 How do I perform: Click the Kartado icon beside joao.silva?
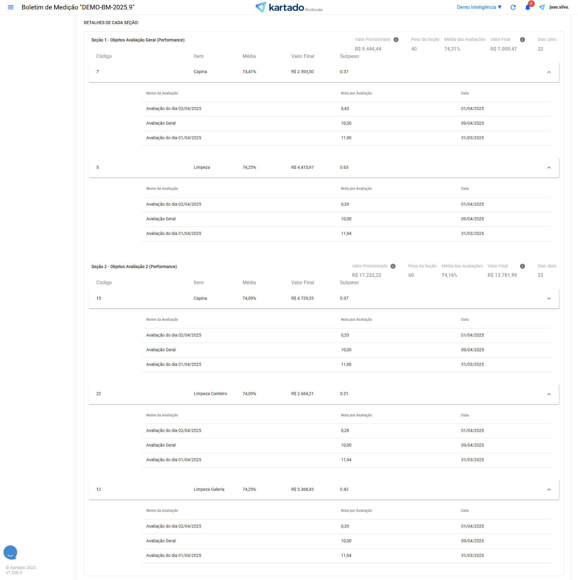click(x=542, y=7)
